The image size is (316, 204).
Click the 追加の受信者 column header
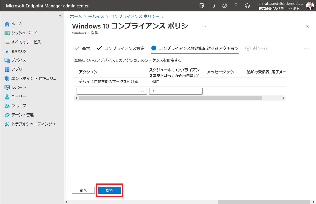(266, 72)
